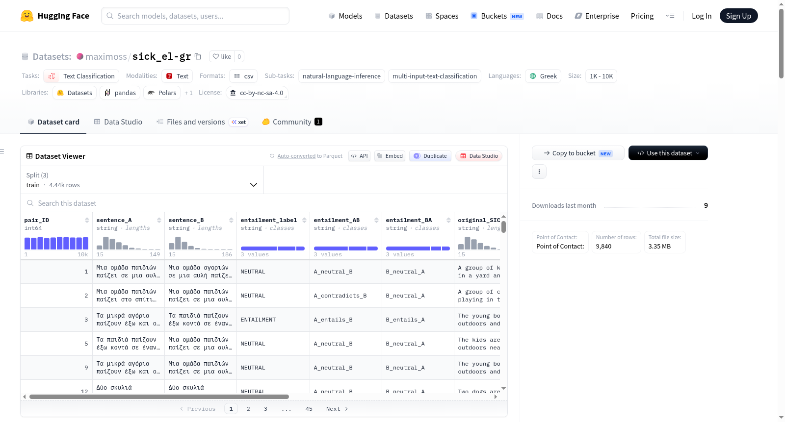Image resolution: width=785 pixels, height=422 pixels.
Task: Click the Sign Up button
Action: [x=738, y=16]
